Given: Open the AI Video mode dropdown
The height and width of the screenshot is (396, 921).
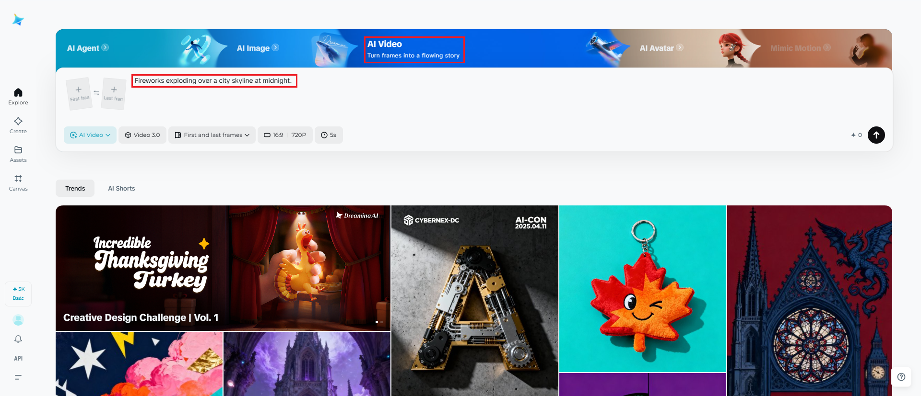Looking at the screenshot, I should pyautogui.click(x=90, y=135).
